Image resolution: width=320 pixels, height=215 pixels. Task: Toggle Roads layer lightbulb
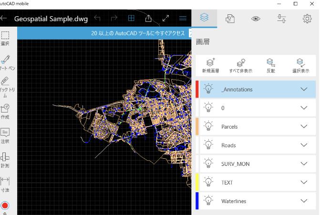(x=208, y=145)
